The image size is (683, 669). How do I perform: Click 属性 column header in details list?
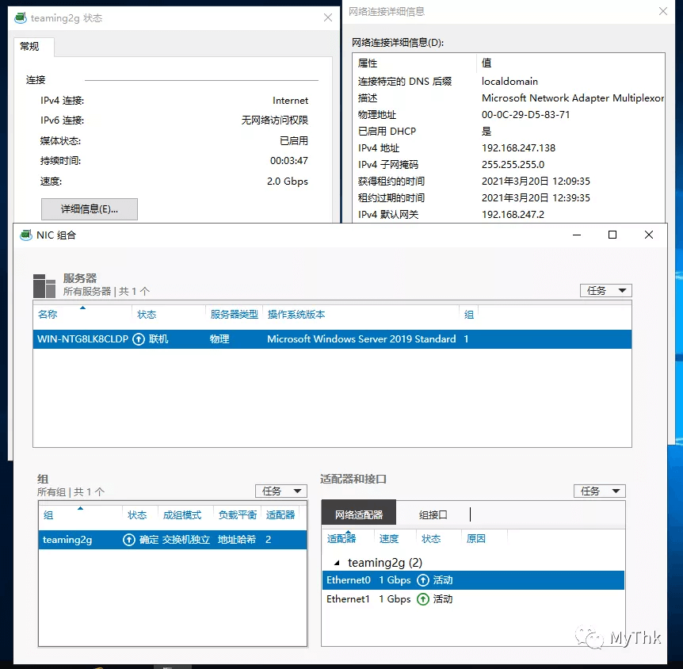(x=368, y=63)
